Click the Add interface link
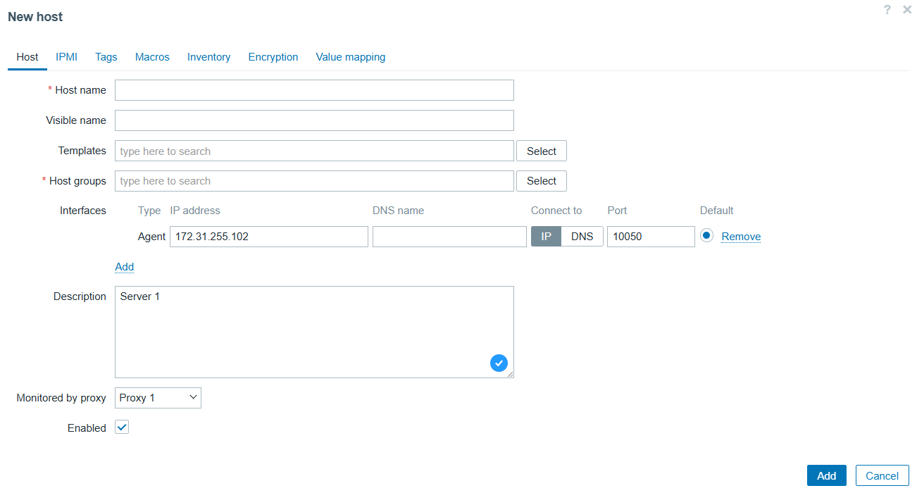The height and width of the screenshot is (493, 917). coord(124,267)
